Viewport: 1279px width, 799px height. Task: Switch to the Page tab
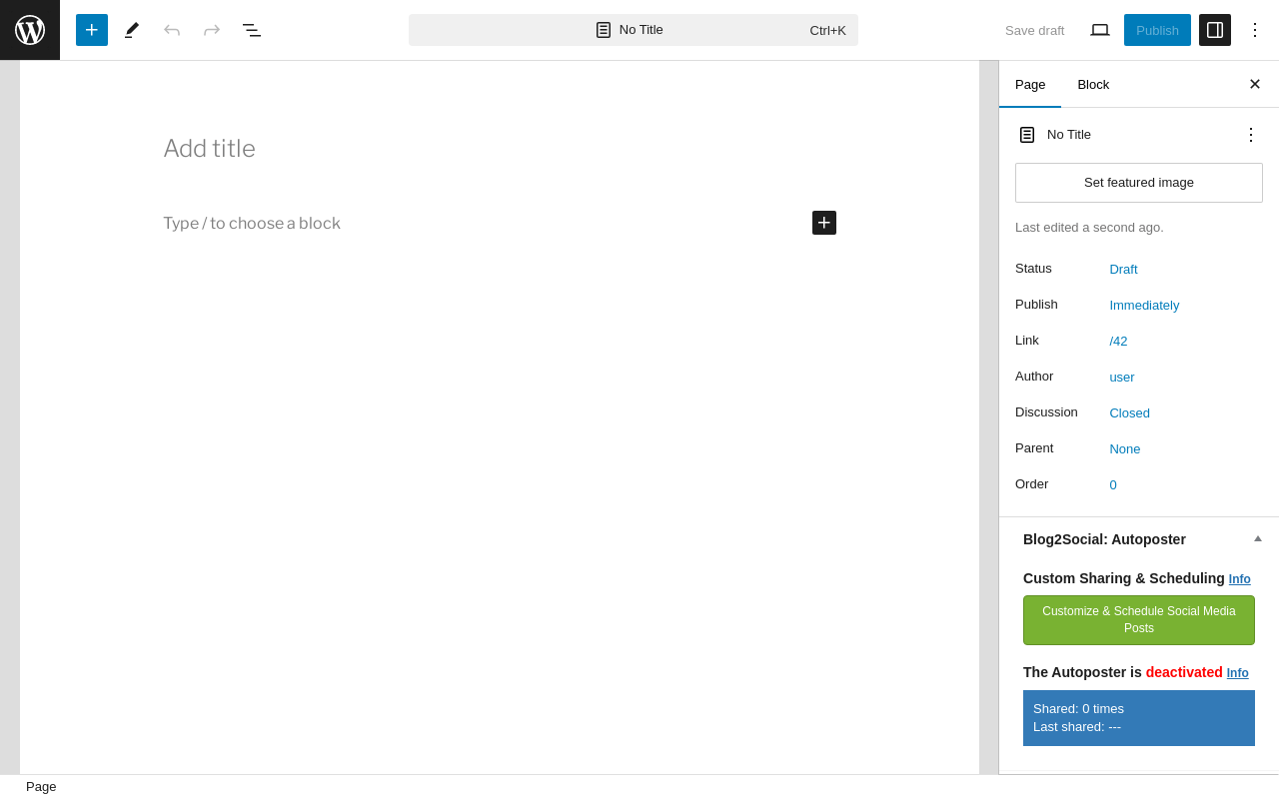[x=1030, y=85]
